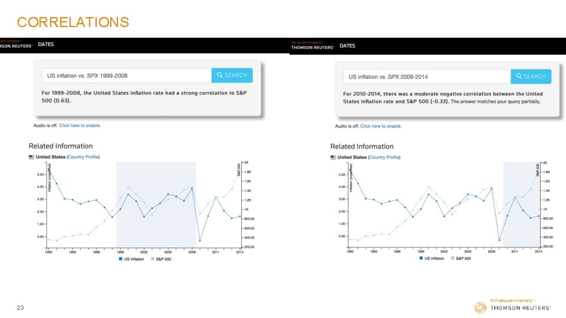Image resolution: width=566 pixels, height=318 pixels.
Task: Open Country Profile link in right panel
Action: 384,157
